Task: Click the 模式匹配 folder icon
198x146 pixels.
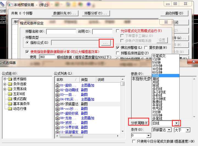Action: (10, 99)
